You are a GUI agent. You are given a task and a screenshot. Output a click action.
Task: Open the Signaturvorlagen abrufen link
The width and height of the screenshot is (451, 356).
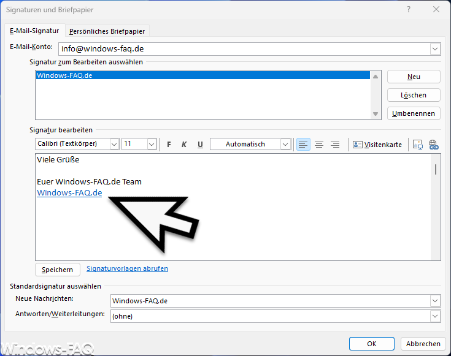click(128, 268)
